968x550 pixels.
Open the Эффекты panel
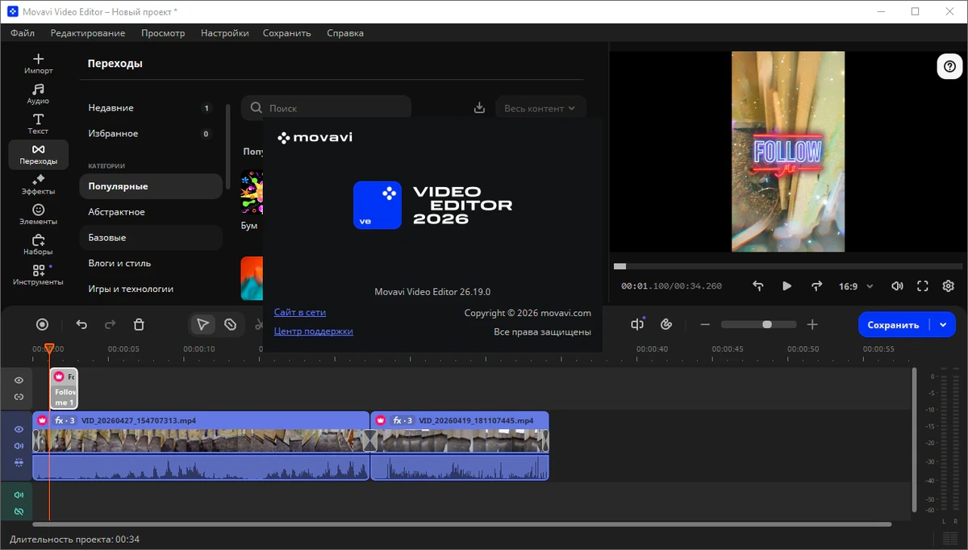(38, 185)
